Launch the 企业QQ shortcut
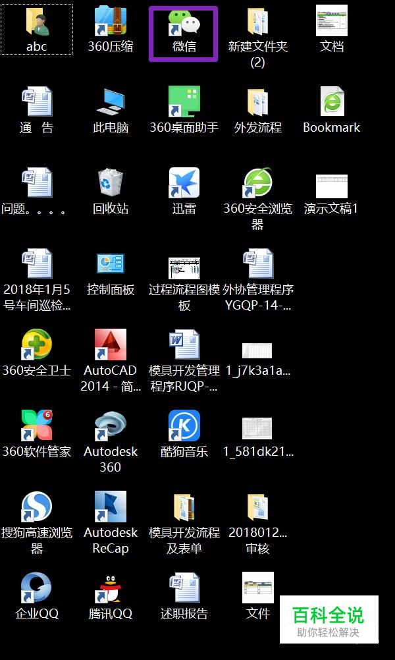 37,588
